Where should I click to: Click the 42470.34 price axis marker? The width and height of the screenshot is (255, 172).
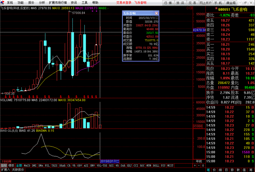pyautogui.click(x=199, y=30)
